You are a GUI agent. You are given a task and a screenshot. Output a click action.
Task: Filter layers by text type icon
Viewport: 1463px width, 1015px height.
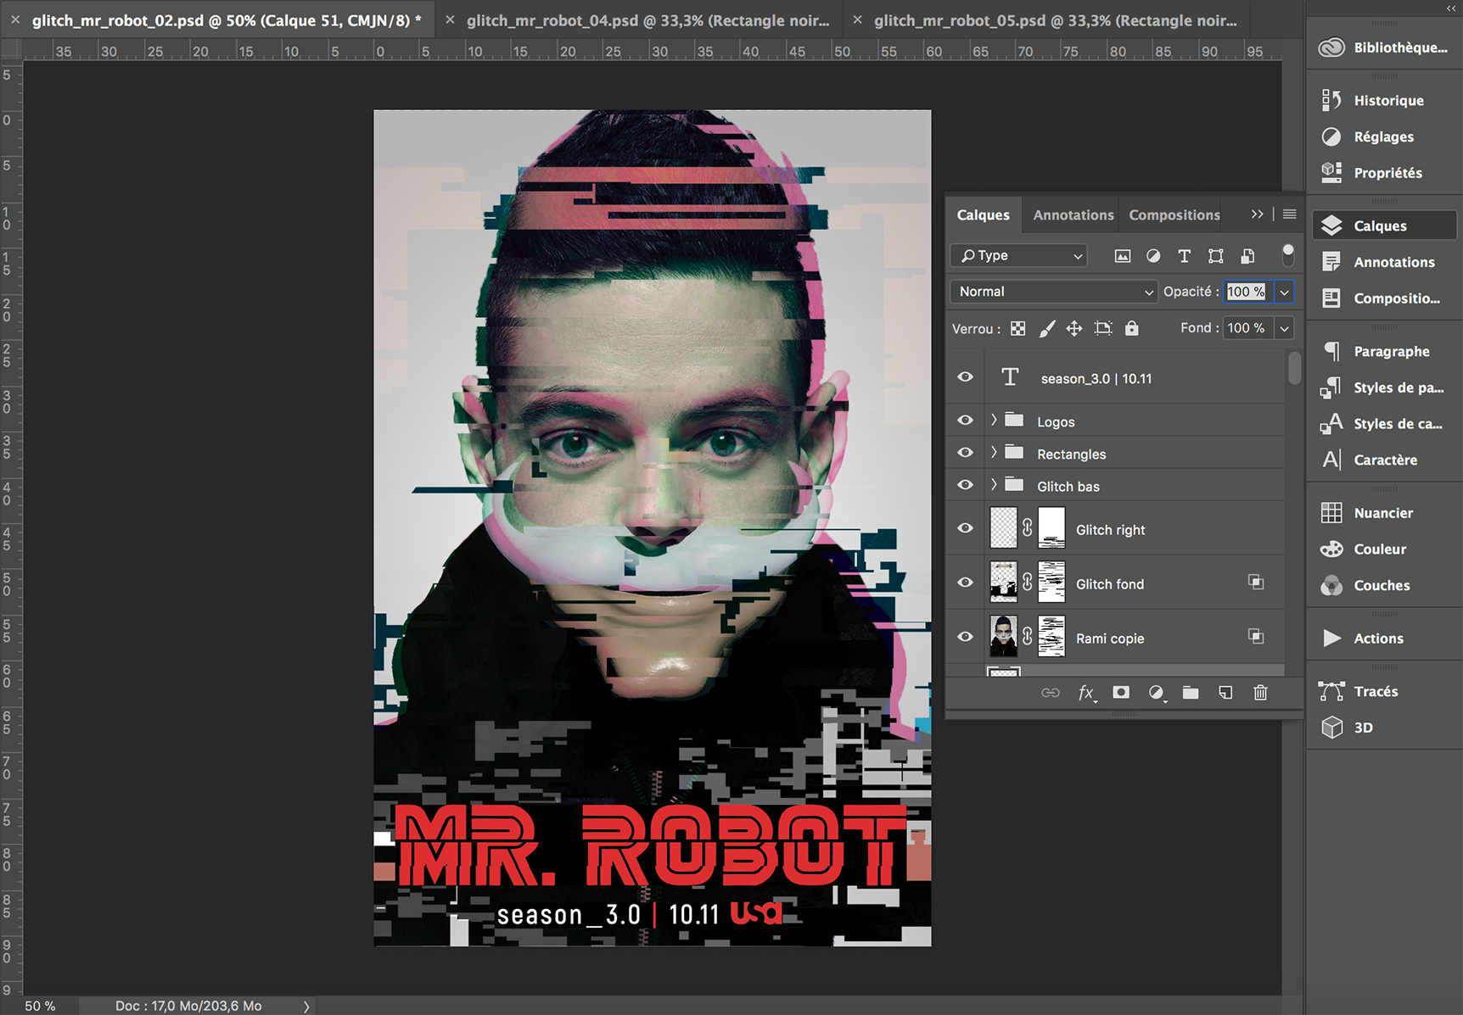1184,256
